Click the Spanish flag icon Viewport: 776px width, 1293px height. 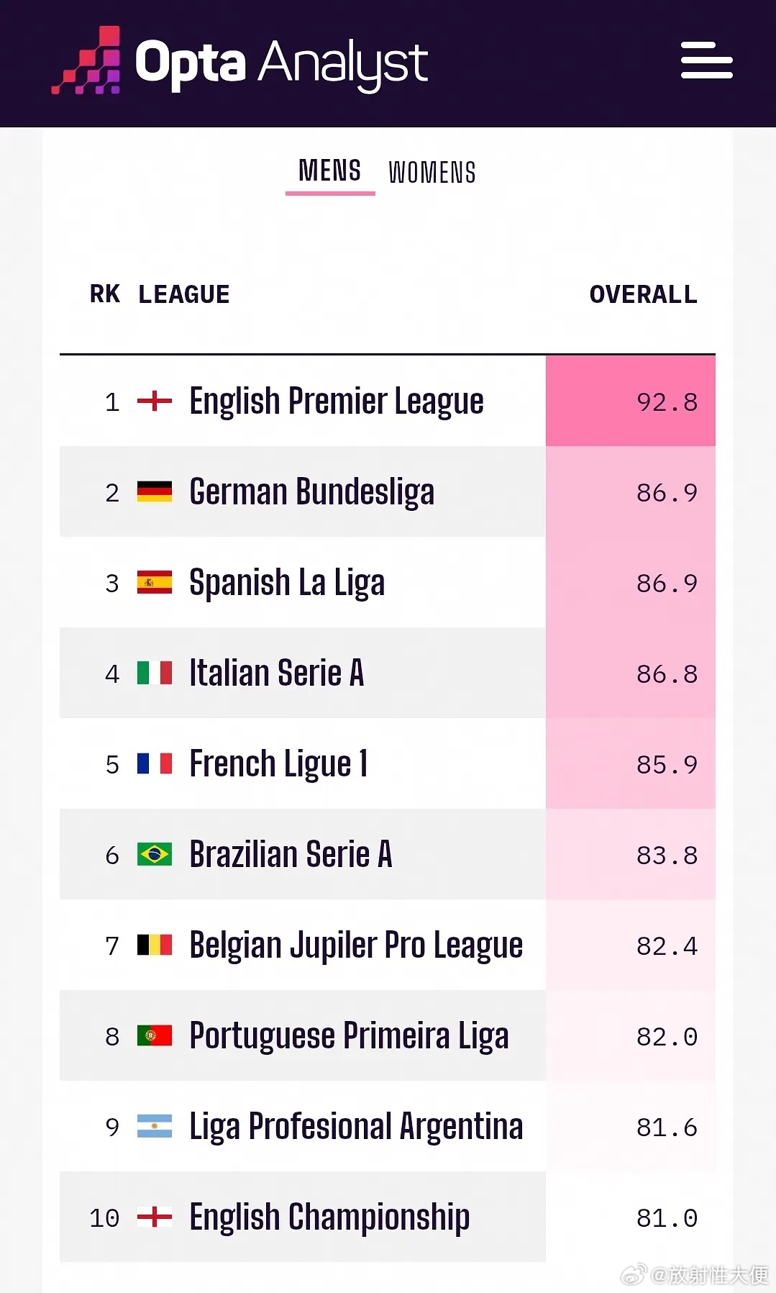click(155, 583)
